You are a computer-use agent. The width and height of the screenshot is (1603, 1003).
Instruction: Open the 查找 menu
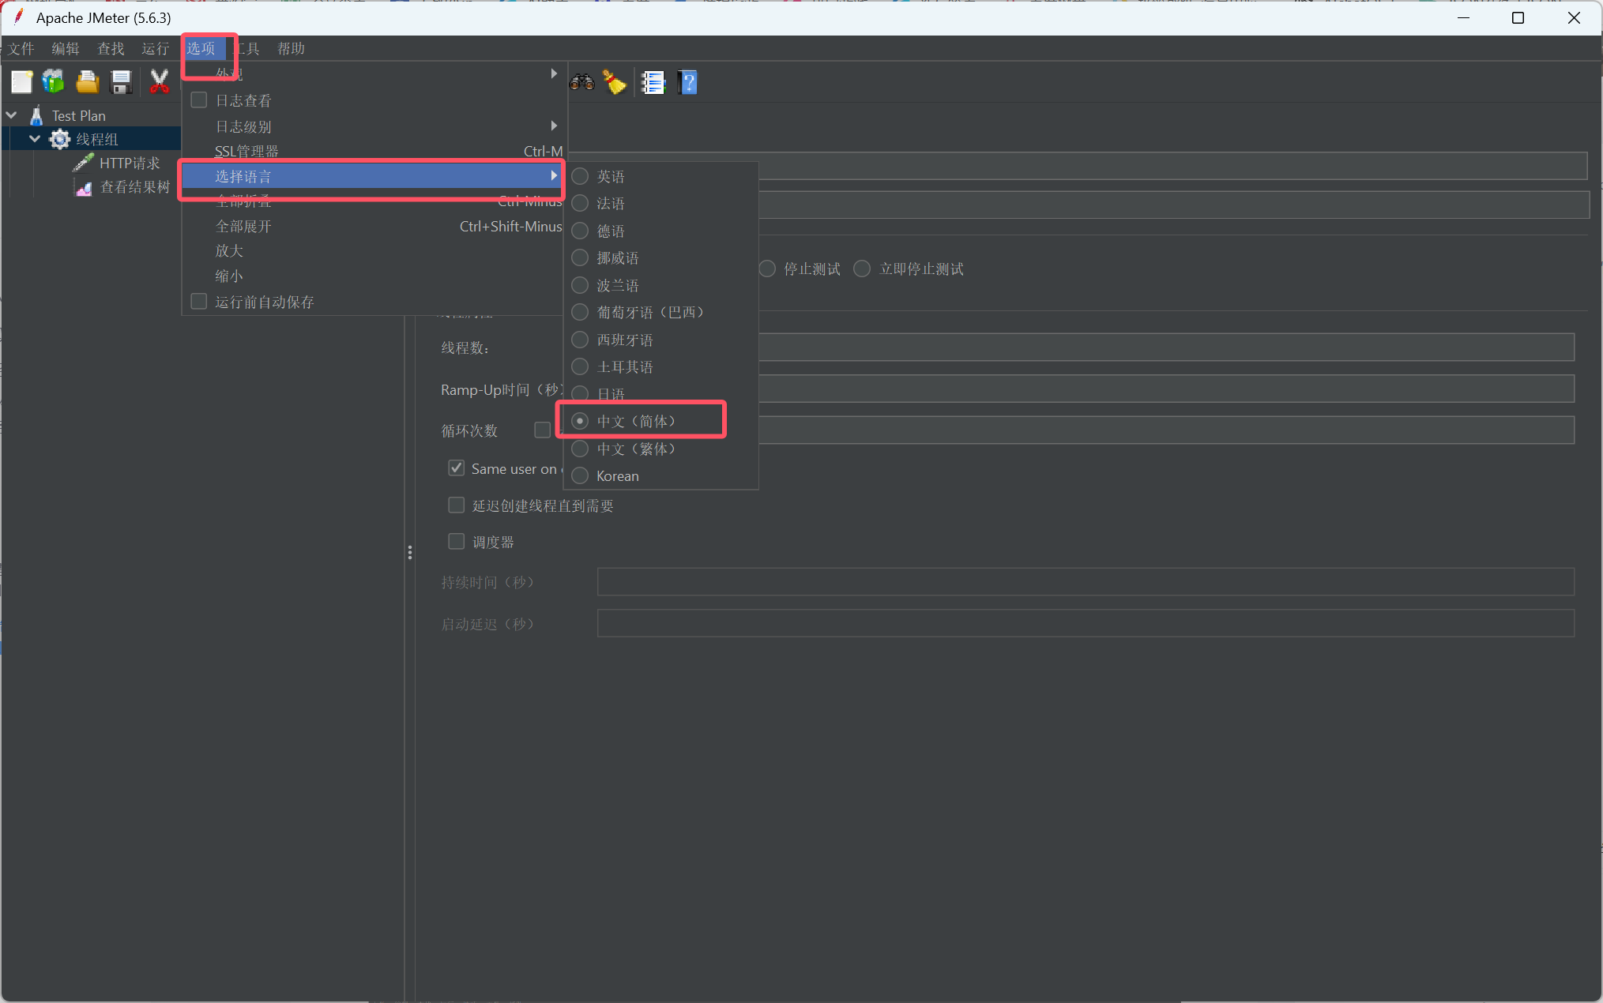point(111,48)
